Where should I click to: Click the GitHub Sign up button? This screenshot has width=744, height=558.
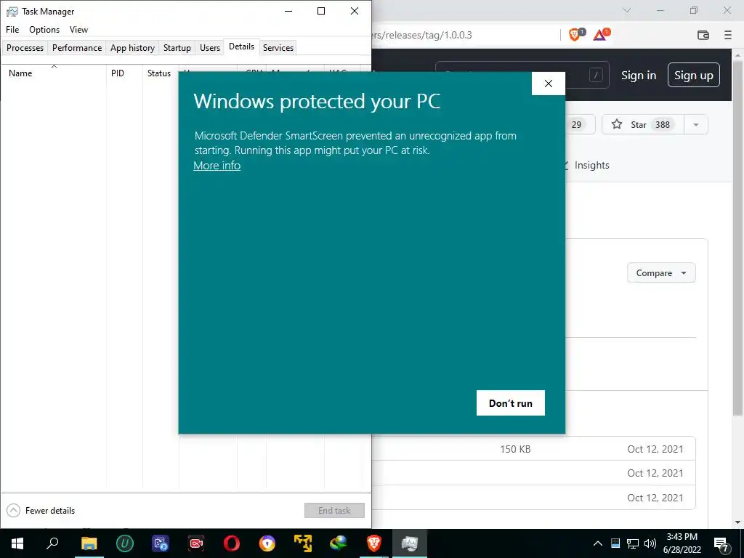(694, 75)
